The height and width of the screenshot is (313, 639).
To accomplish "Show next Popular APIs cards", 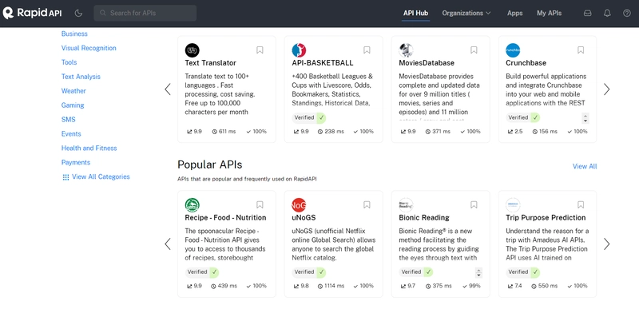I will point(607,244).
